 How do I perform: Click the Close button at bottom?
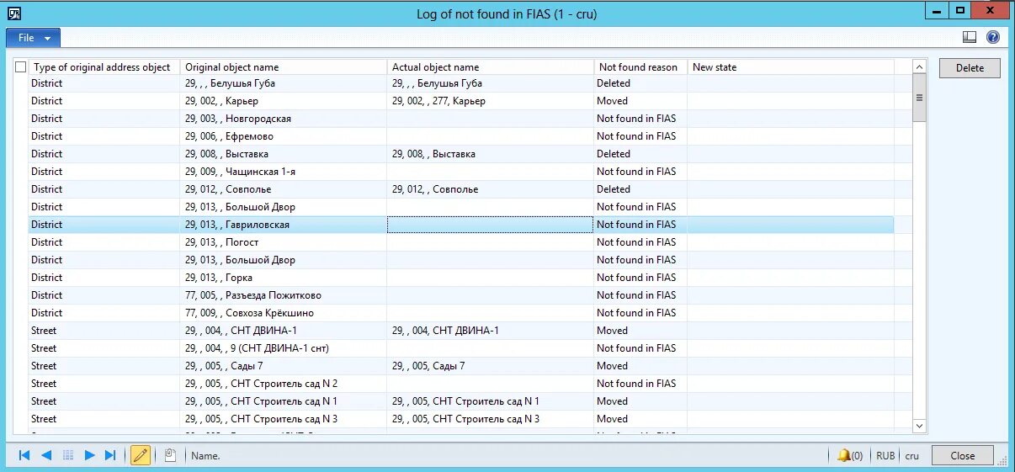click(963, 455)
